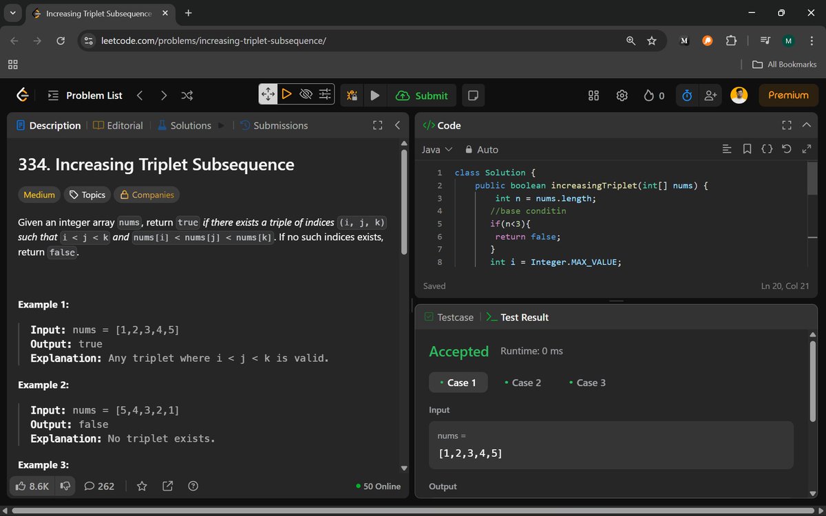Click the curly braces snippet icon

[x=767, y=149]
